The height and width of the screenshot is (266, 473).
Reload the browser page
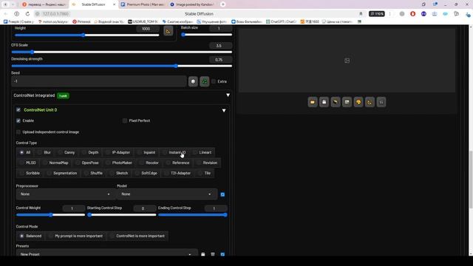click(27, 14)
